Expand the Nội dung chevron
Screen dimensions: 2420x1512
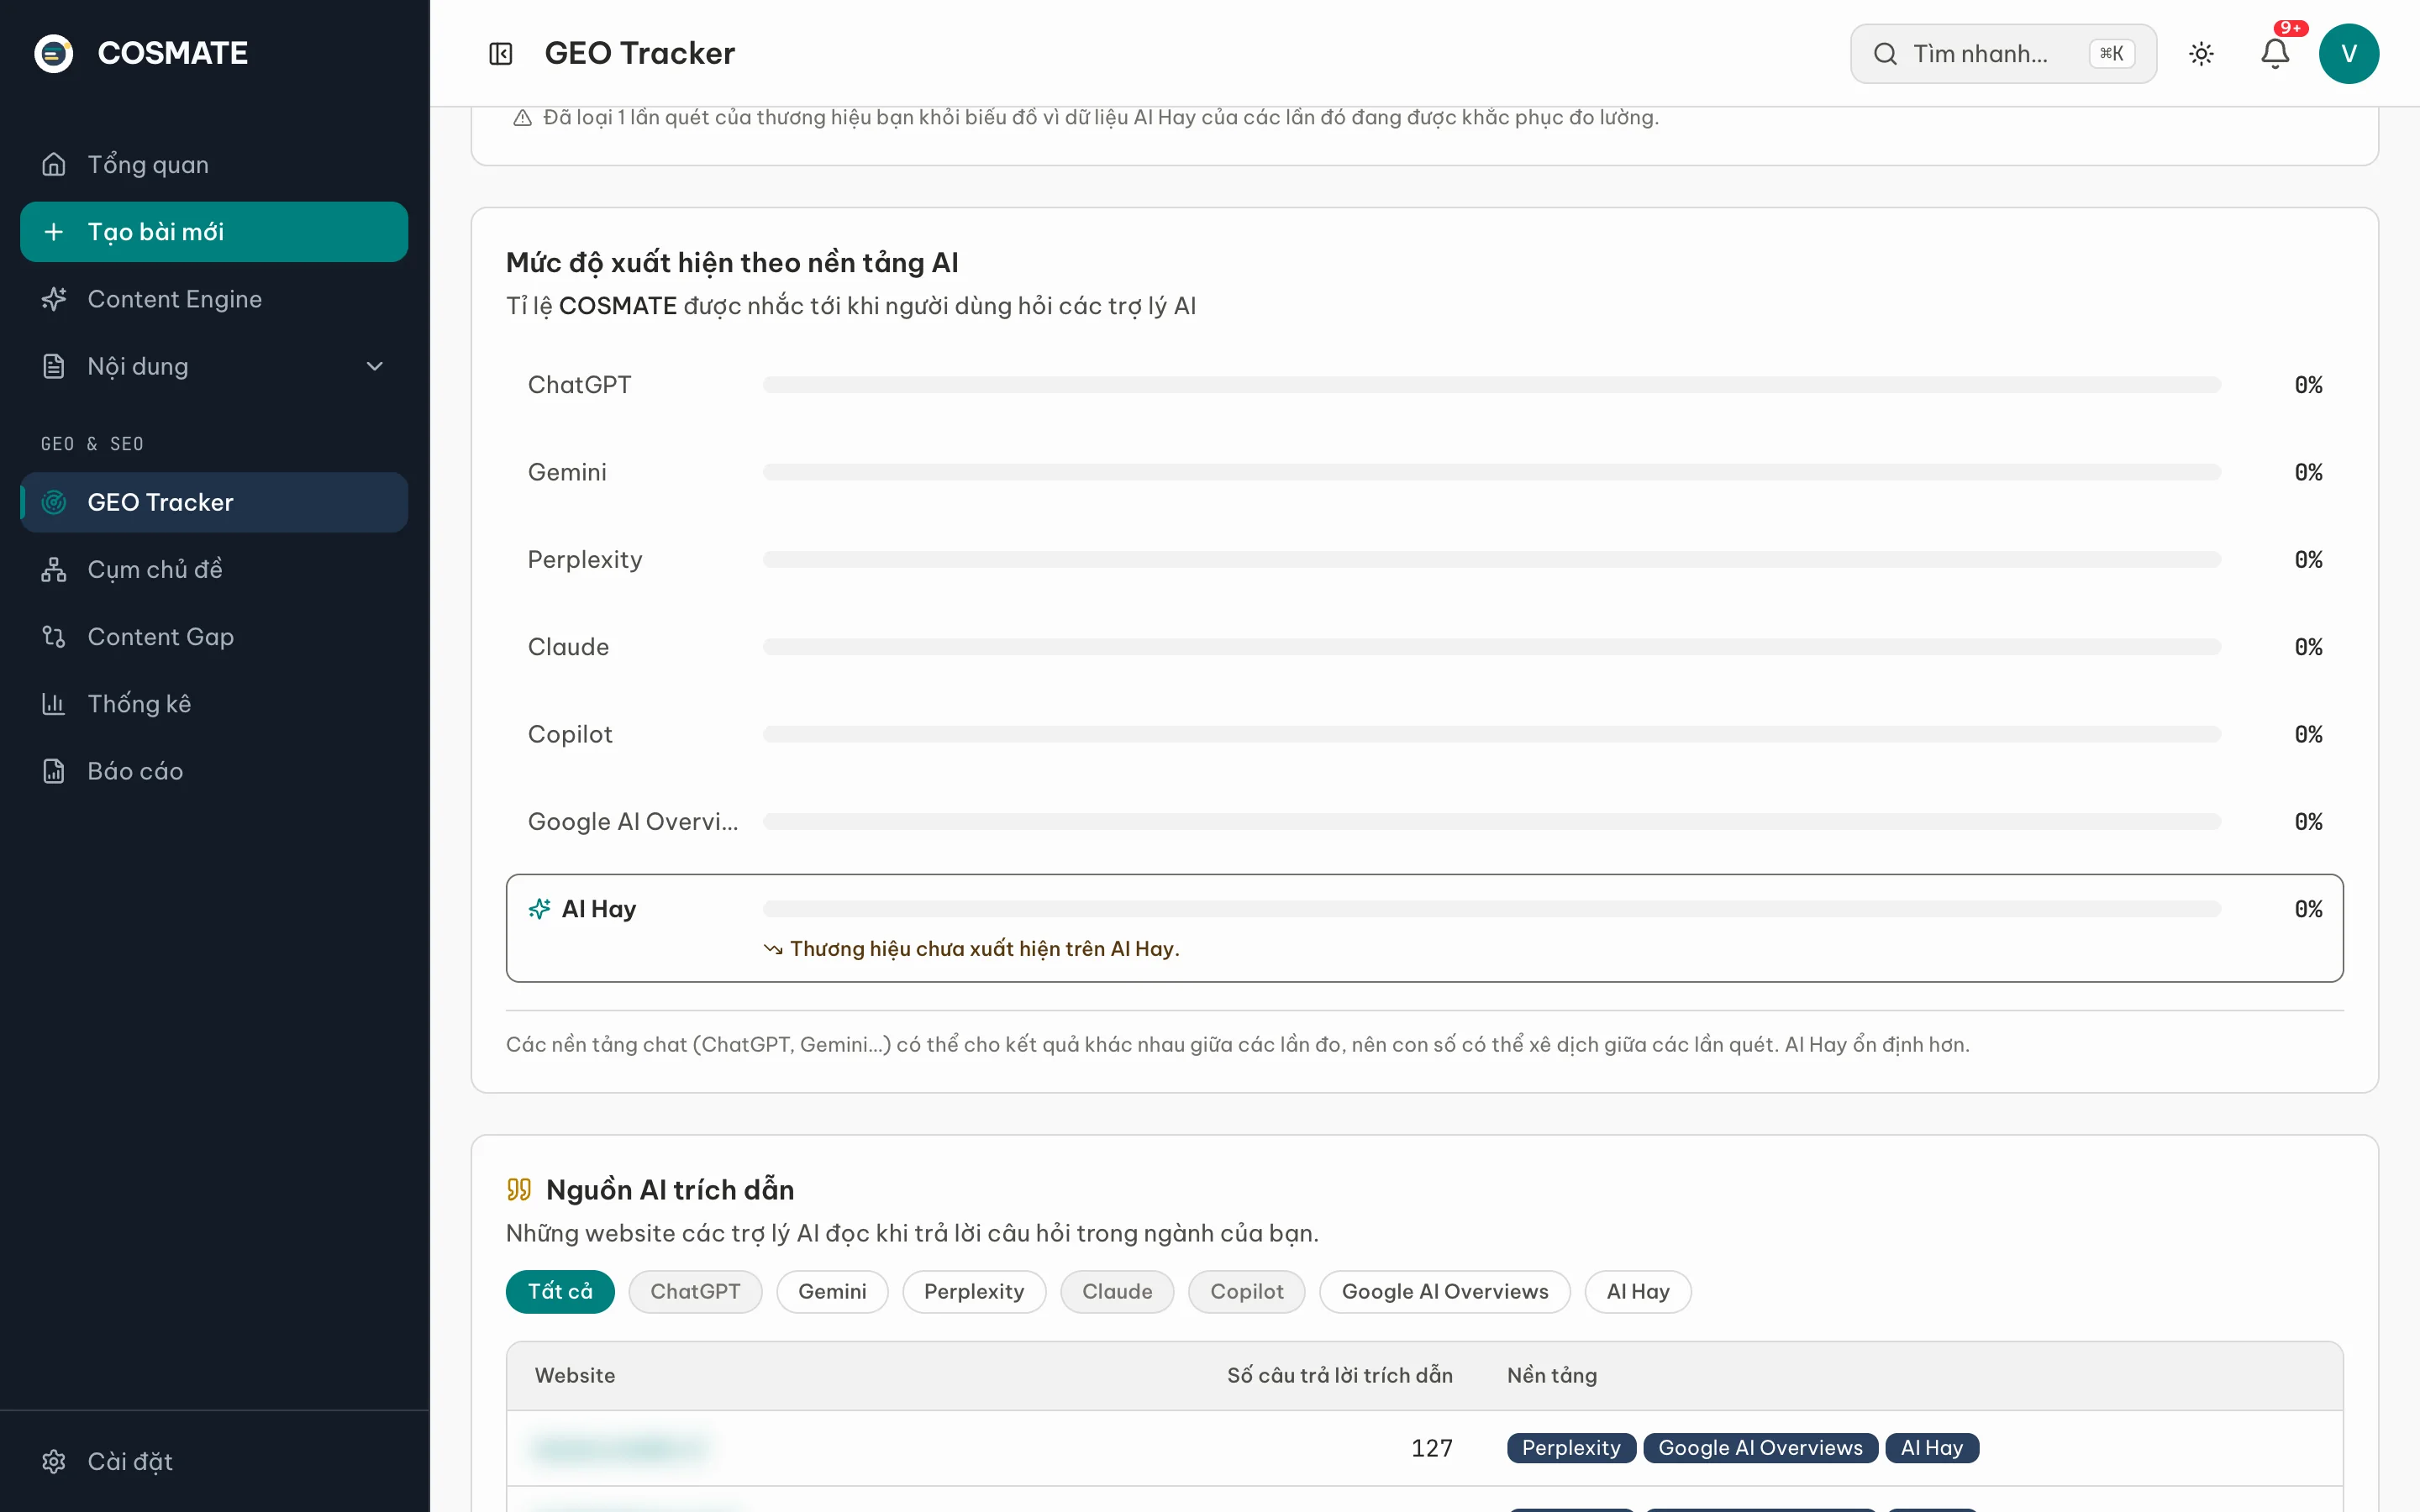375,366
